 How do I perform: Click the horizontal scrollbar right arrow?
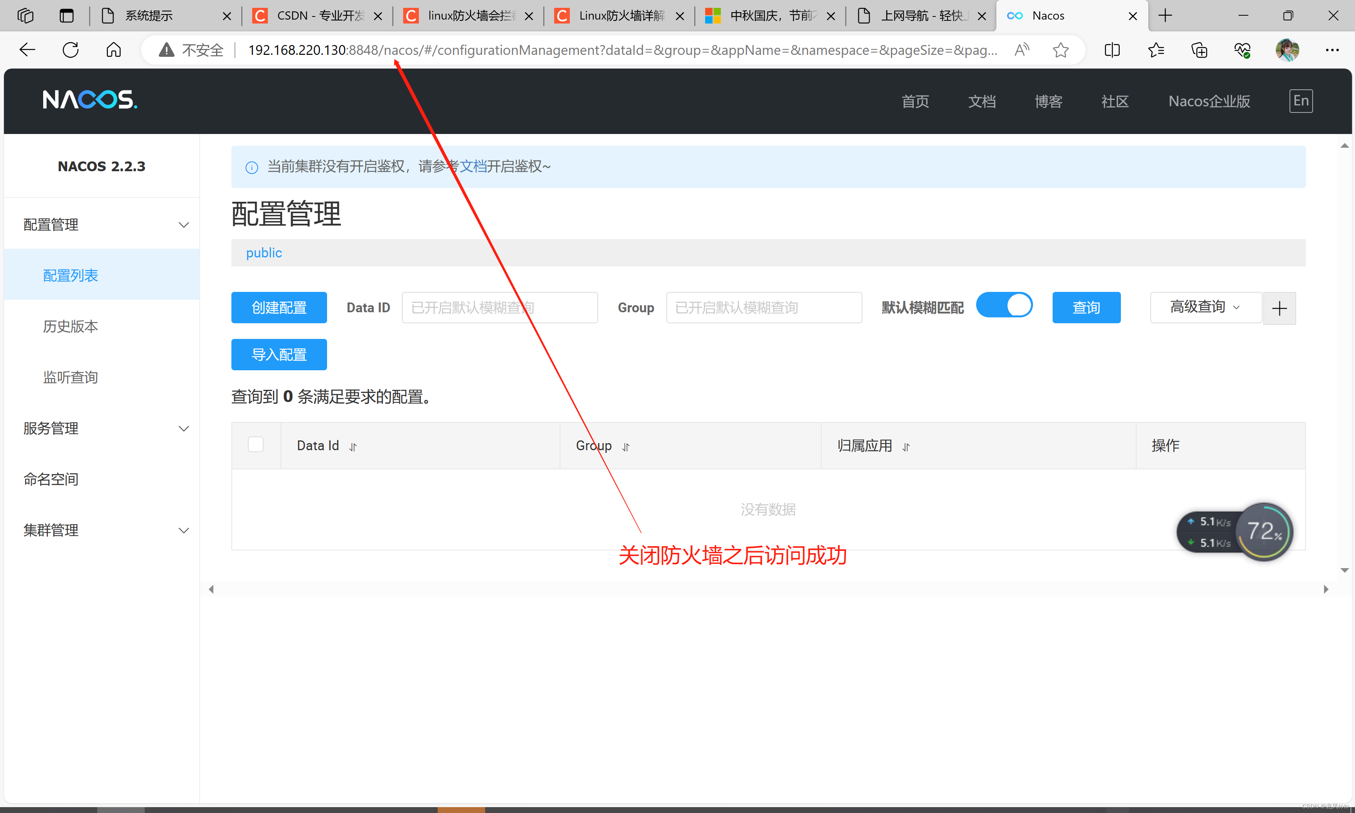click(x=1326, y=590)
